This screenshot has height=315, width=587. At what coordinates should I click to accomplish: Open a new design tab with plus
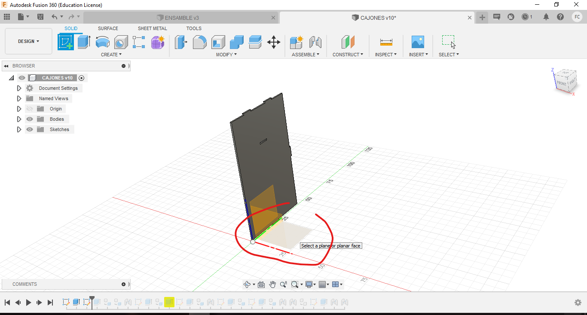pyautogui.click(x=482, y=17)
